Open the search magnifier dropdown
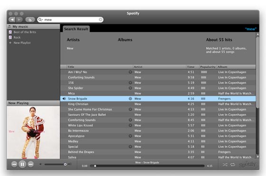266x176 pixels. (40, 20)
